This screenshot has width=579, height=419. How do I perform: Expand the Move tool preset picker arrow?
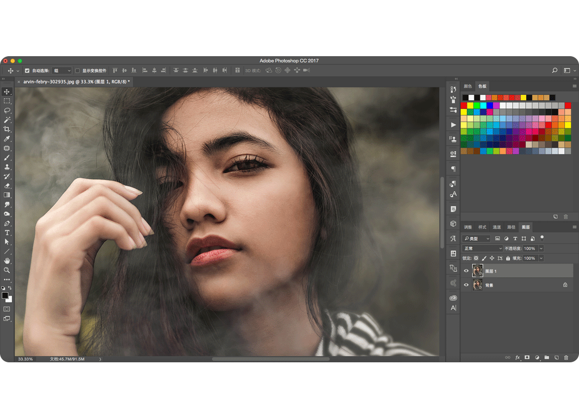point(18,71)
